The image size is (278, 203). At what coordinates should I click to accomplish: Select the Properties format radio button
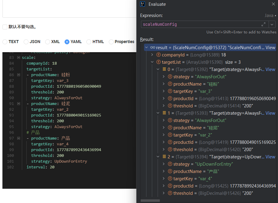[x=111, y=42]
